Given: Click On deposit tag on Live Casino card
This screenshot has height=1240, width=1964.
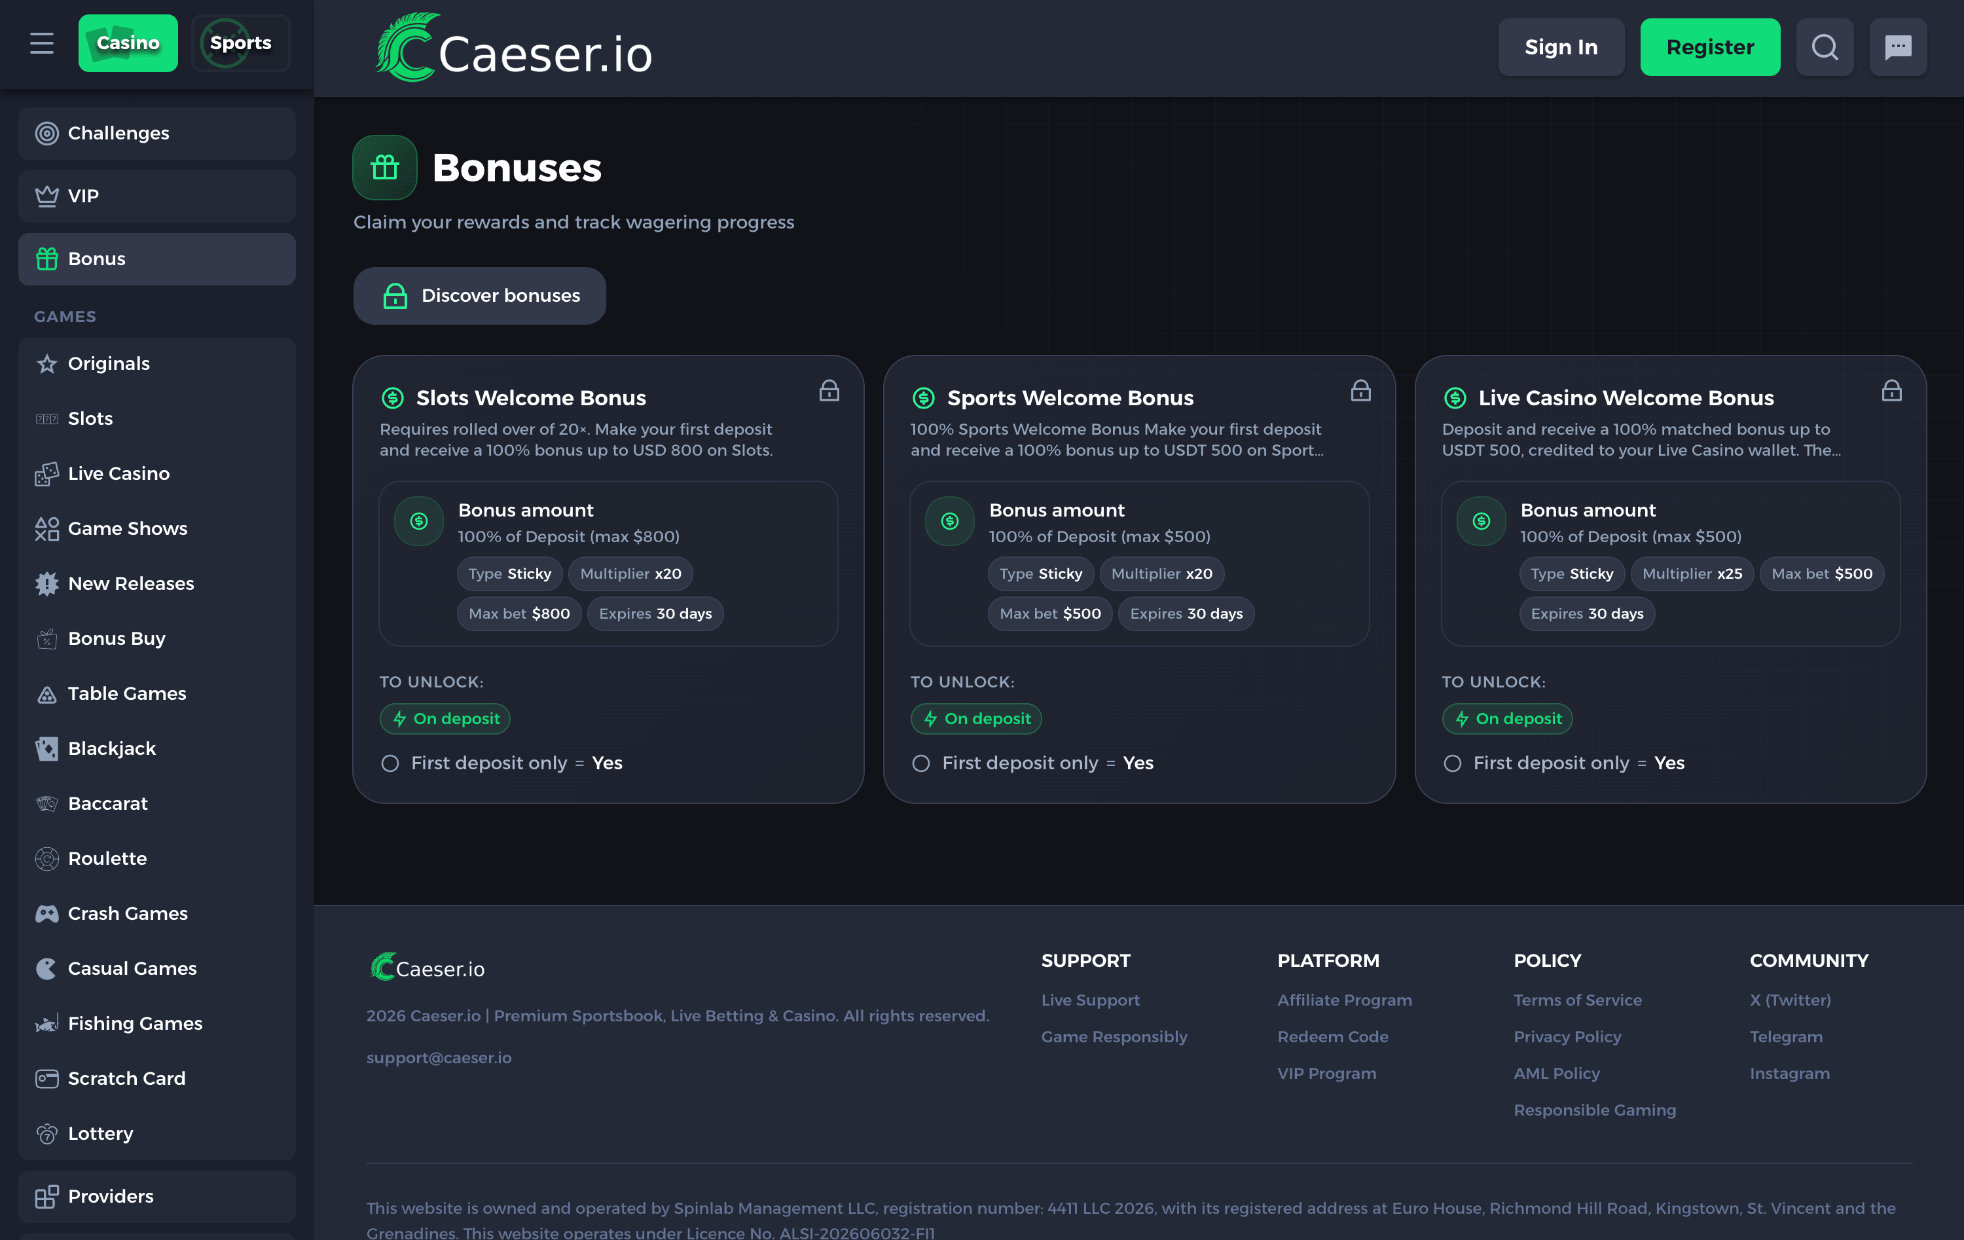Looking at the screenshot, I should tap(1507, 719).
